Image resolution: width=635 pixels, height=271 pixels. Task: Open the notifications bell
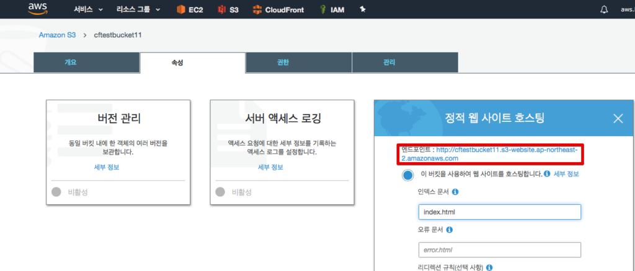604,10
